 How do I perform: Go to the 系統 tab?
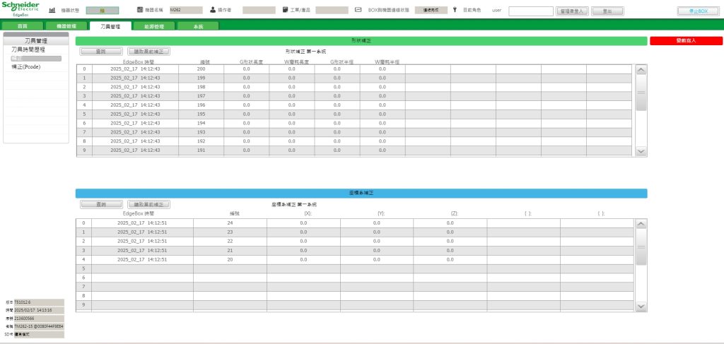coord(198,26)
